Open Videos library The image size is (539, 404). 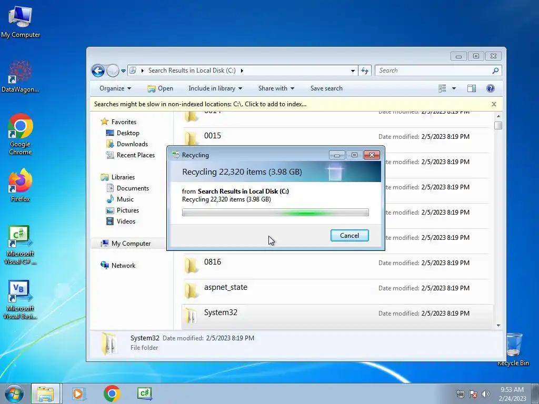click(121, 221)
